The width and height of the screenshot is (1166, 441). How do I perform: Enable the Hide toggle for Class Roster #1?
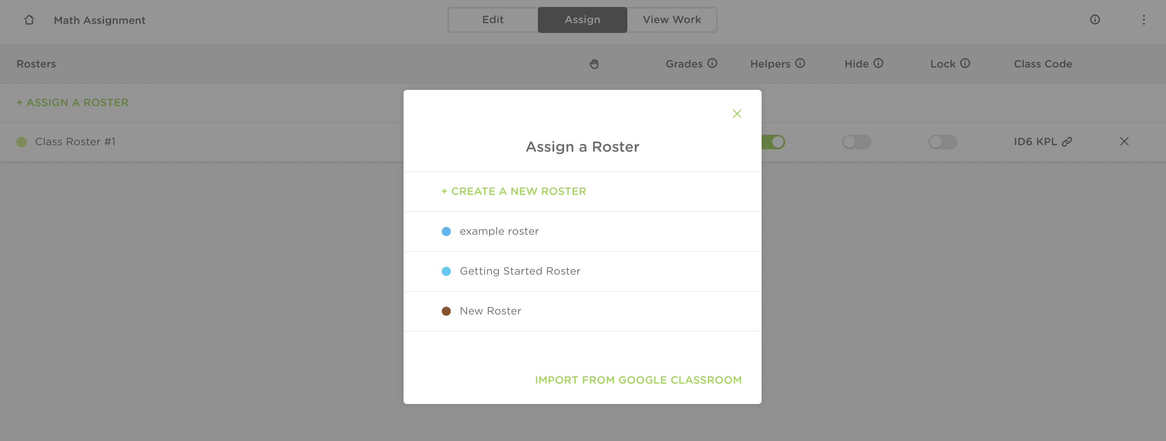857,142
